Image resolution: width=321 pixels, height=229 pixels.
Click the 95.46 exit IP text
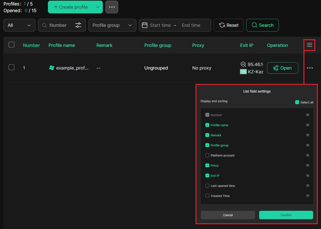coord(255,64)
